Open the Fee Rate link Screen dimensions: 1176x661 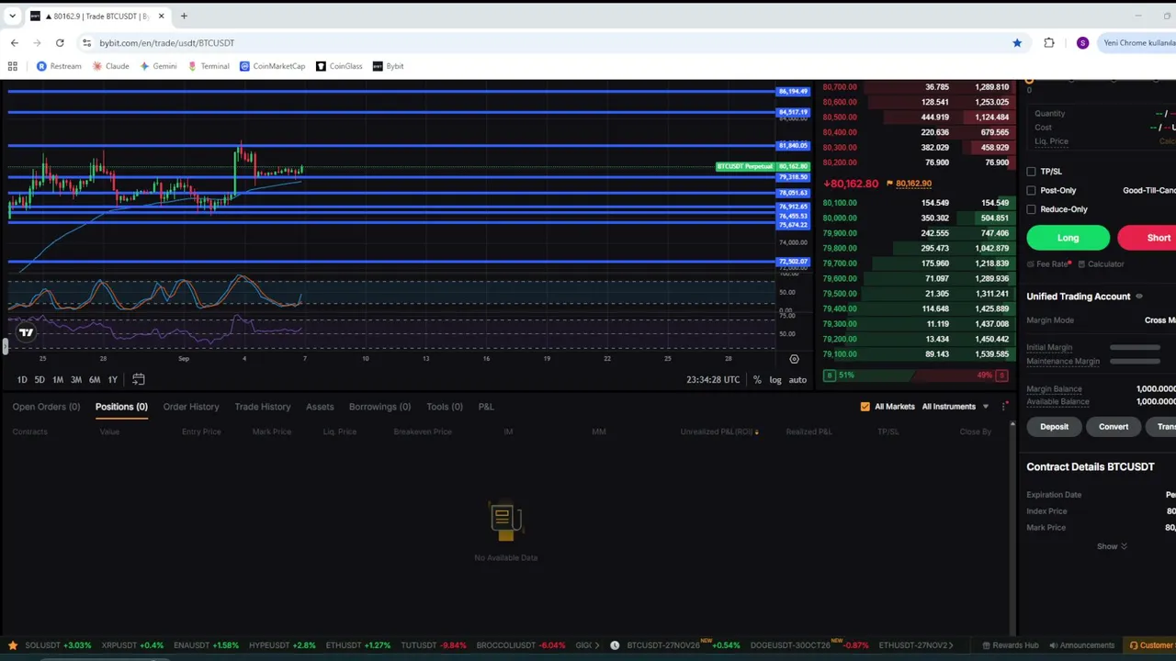[1050, 264]
